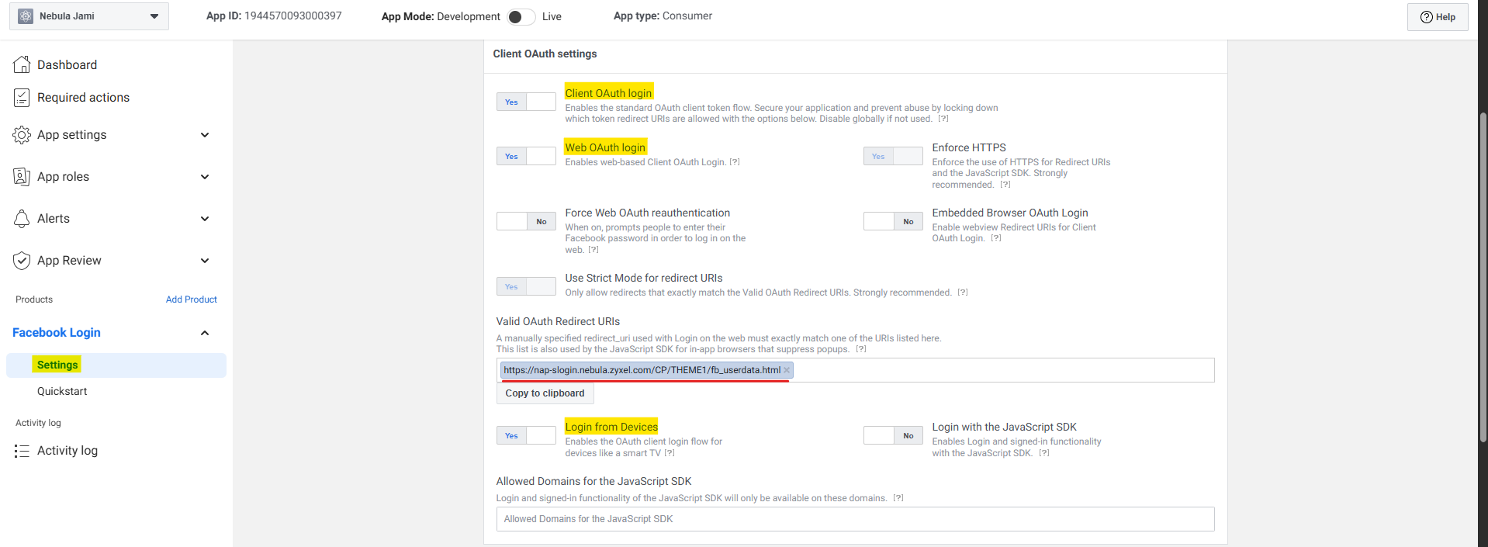Screen dimensions: 1488x547
Task: Click the page vertical scrollbar
Action: pos(1483,278)
